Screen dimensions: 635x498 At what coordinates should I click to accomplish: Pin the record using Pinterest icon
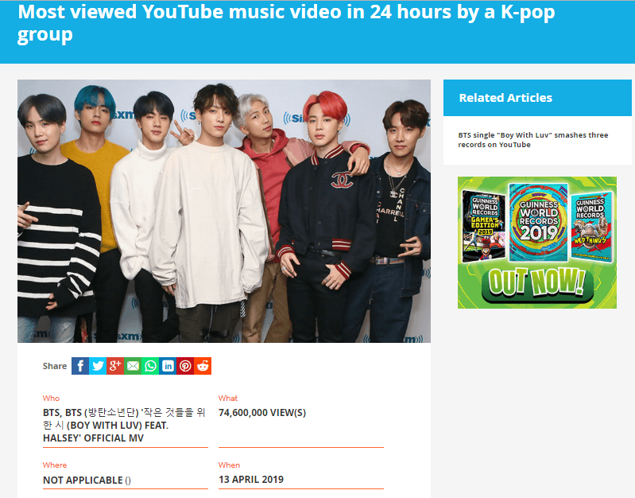pos(185,366)
